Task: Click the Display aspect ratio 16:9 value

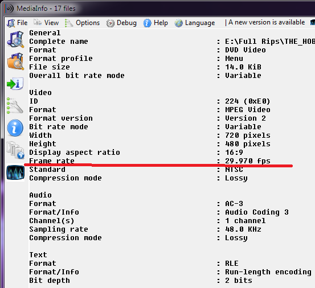Action: (234, 153)
